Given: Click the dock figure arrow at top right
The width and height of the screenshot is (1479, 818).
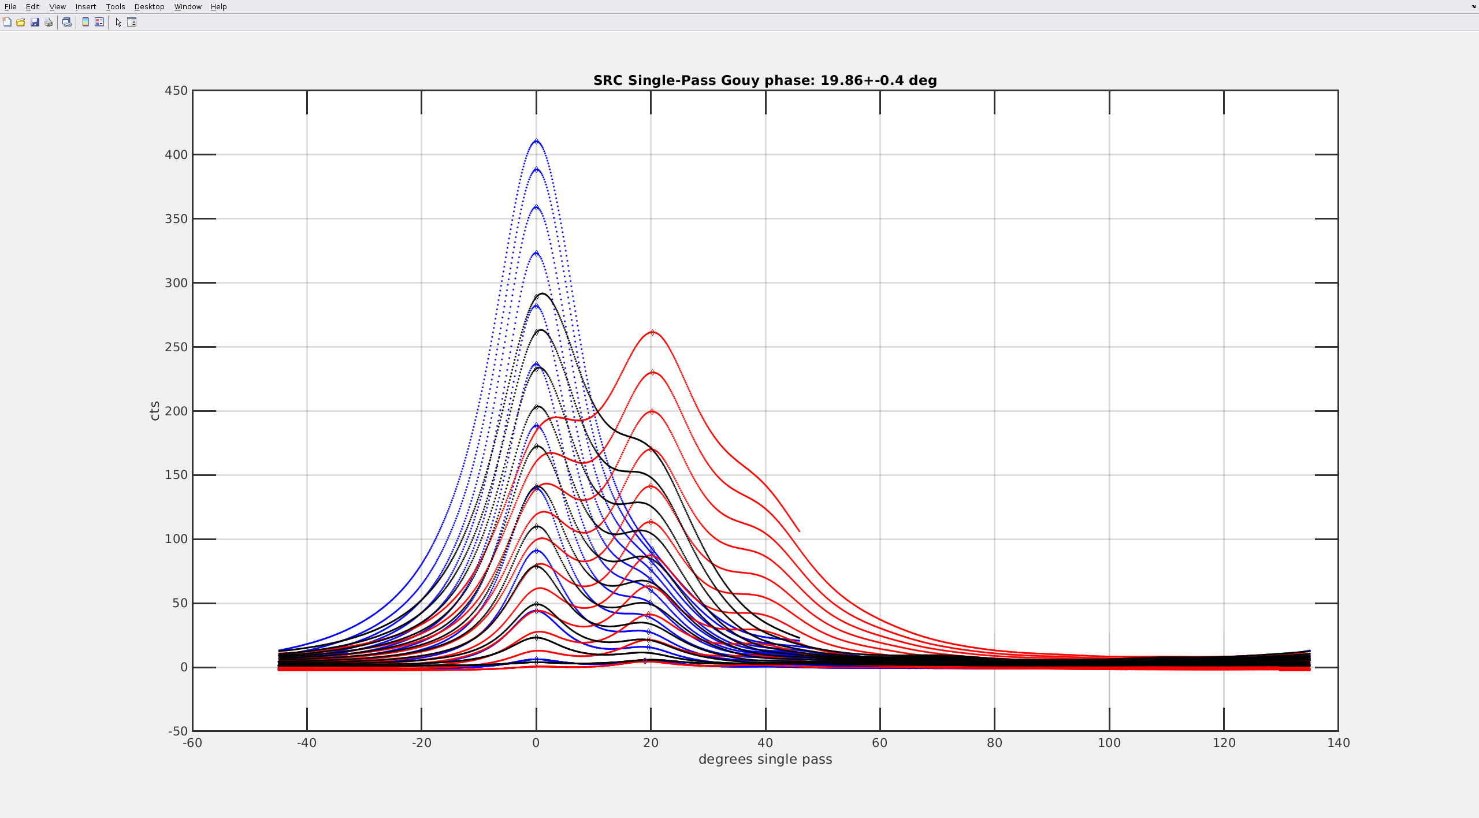Looking at the screenshot, I should 1473,6.
